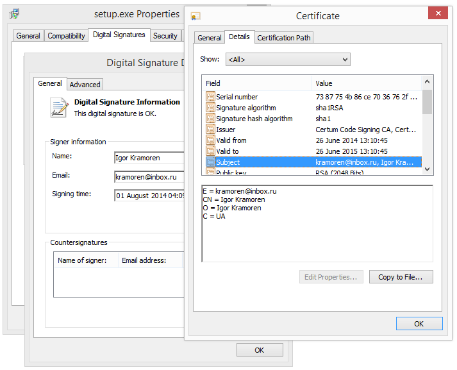
Task: Confirm Certificate dialog with OK
Action: (419, 324)
